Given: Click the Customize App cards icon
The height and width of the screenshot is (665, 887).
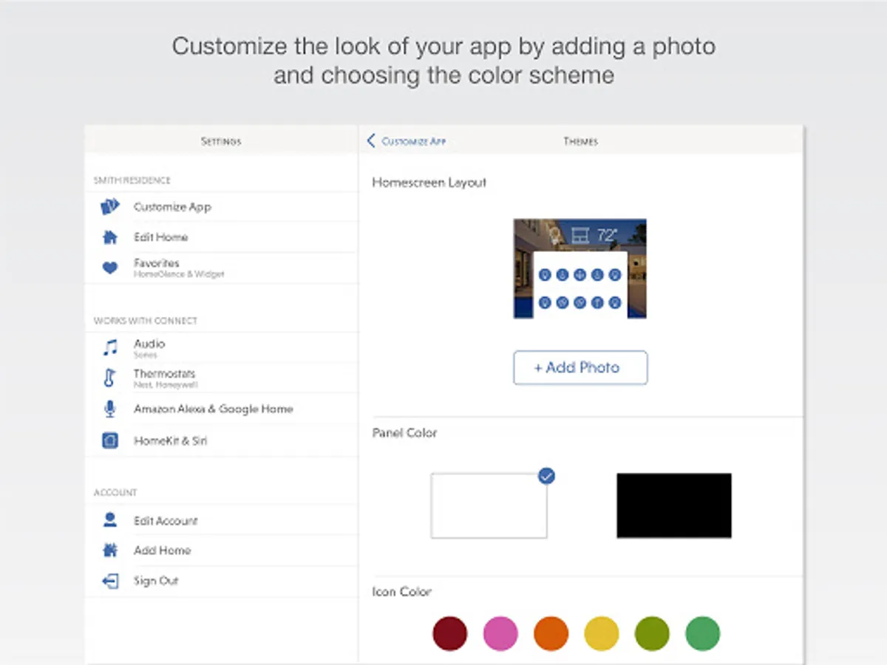Looking at the screenshot, I should (110, 207).
